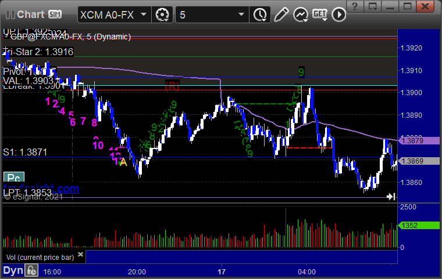Click the red (R) marker on chart
This screenshot has height=279, width=442.
[172, 86]
